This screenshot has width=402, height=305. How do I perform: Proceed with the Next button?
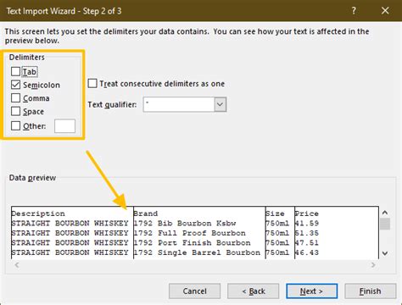coord(312,291)
